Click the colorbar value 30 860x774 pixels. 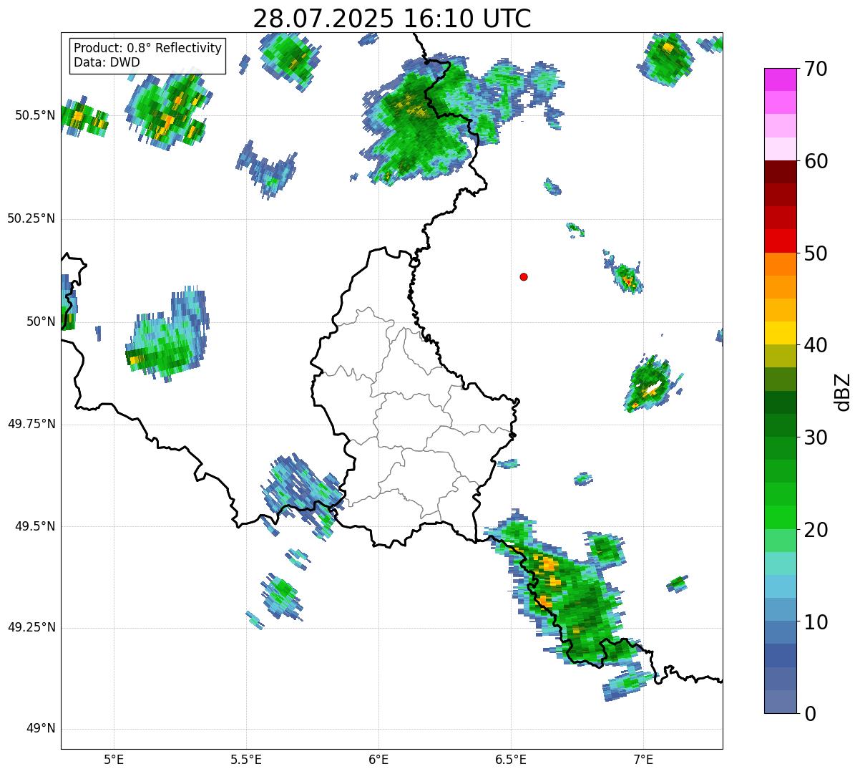pos(816,437)
